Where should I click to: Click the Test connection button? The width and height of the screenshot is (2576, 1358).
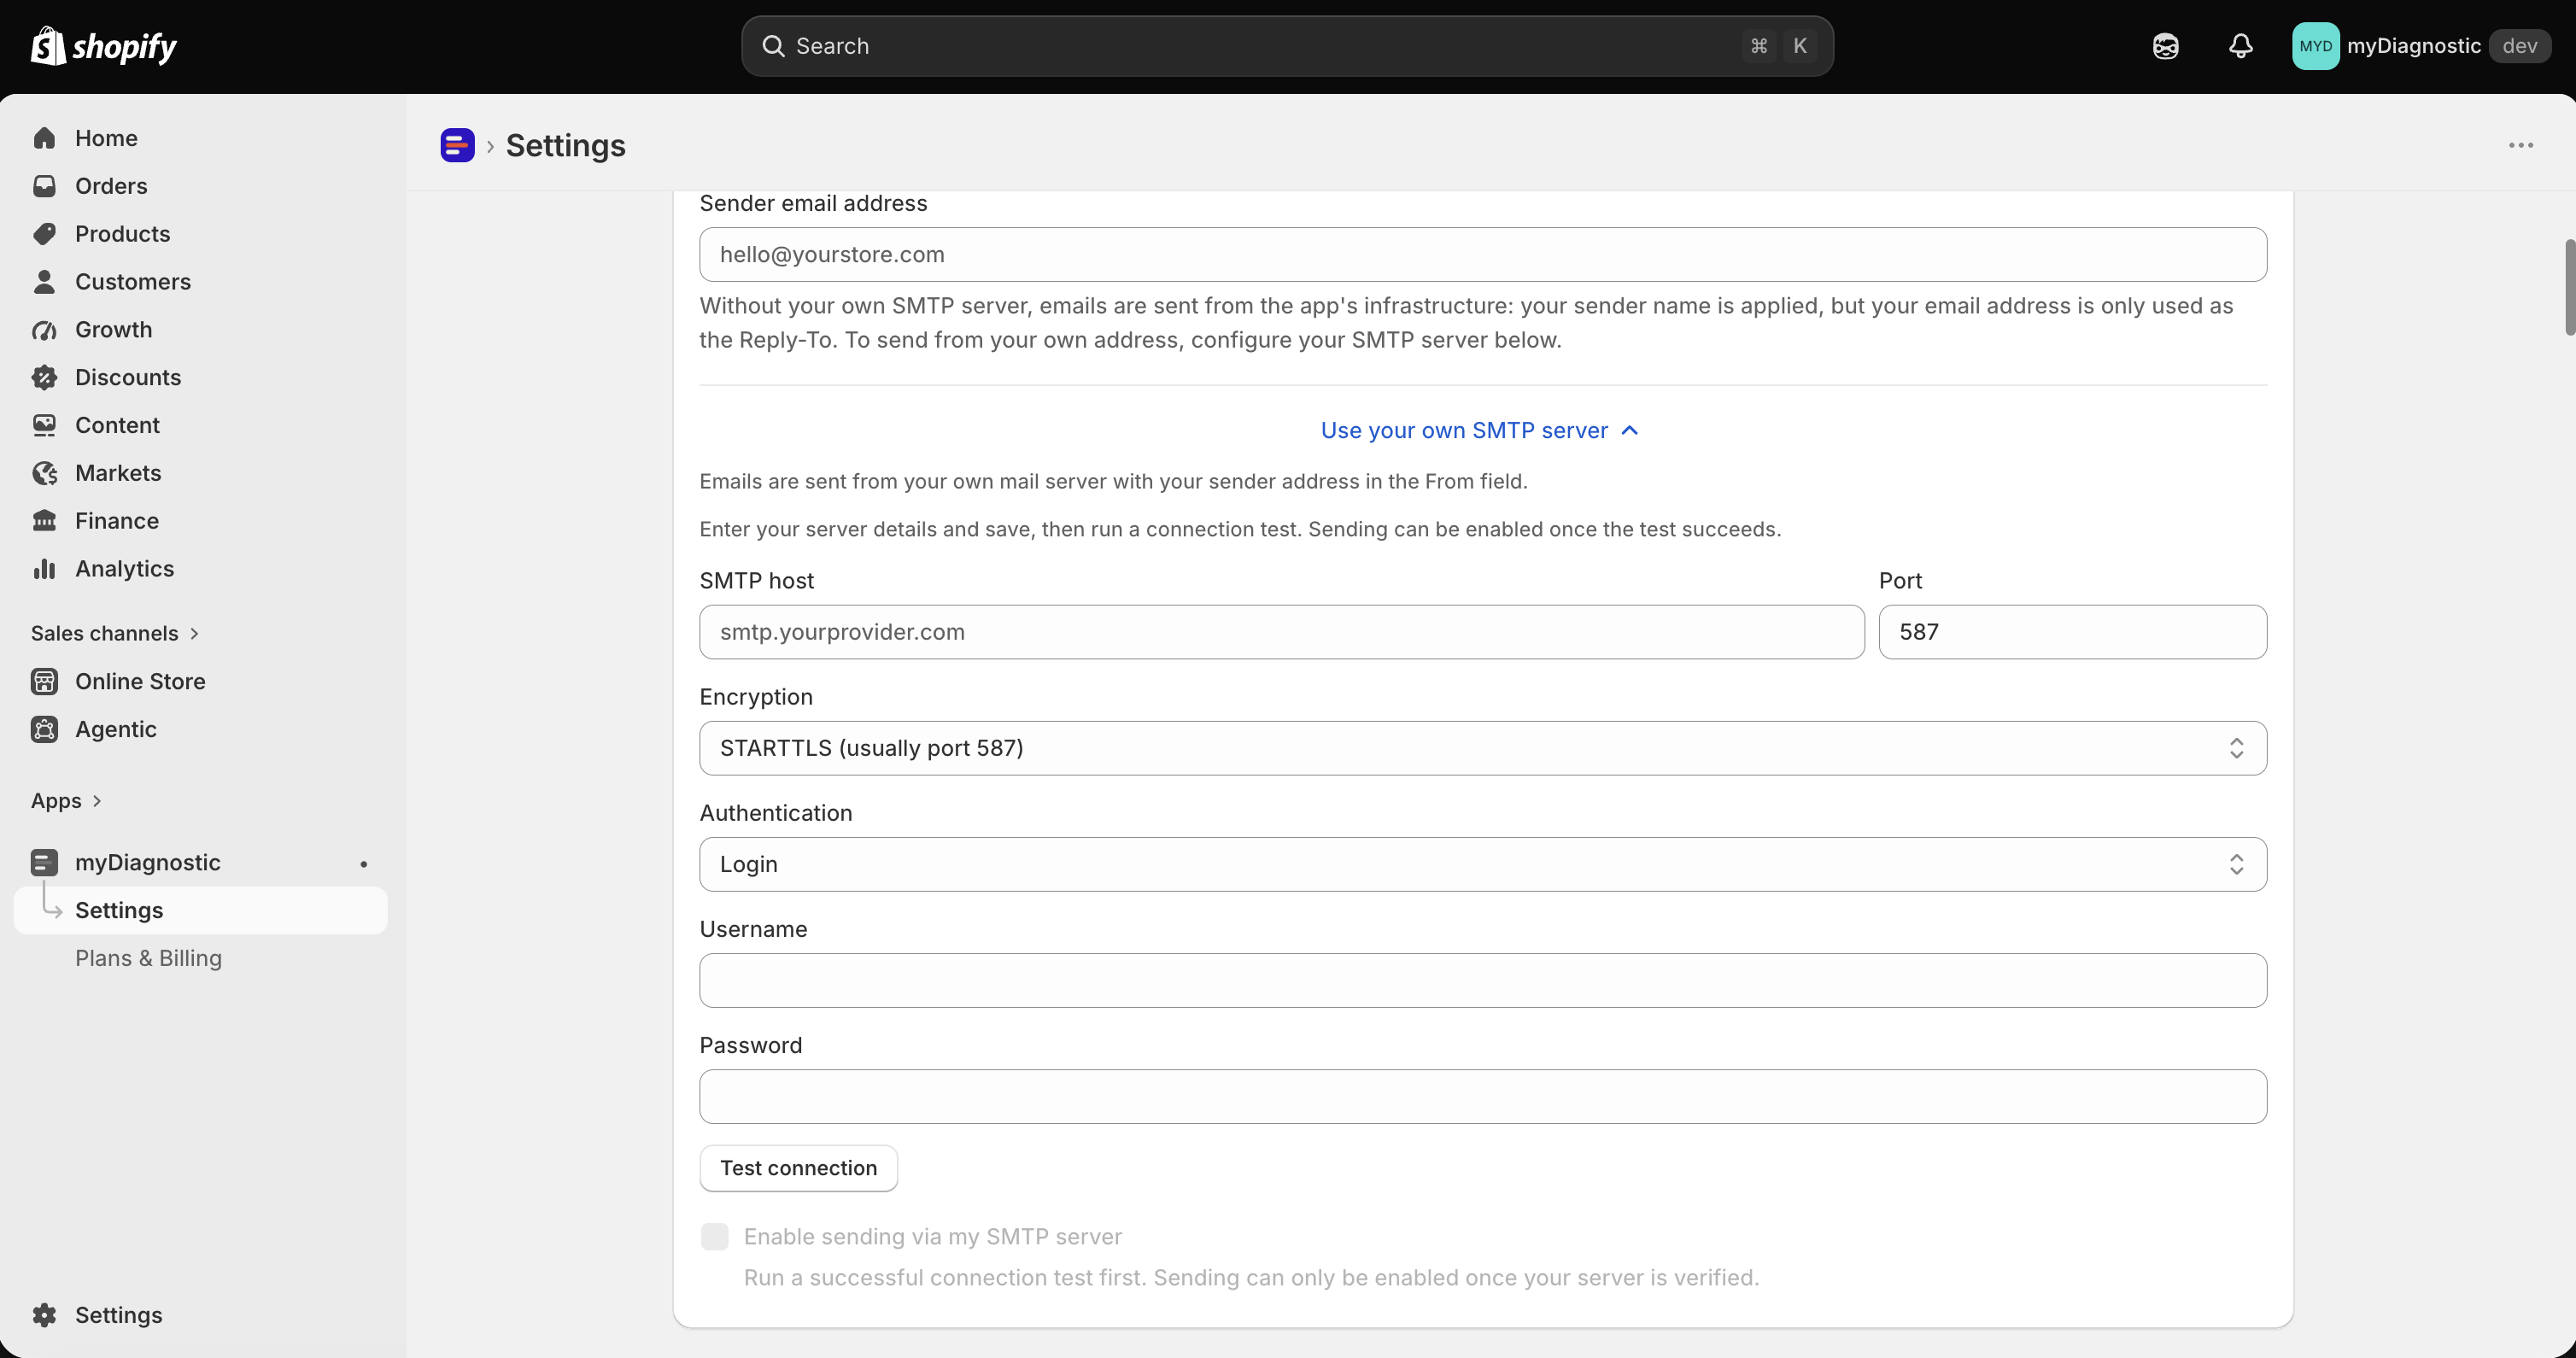[798, 1168]
